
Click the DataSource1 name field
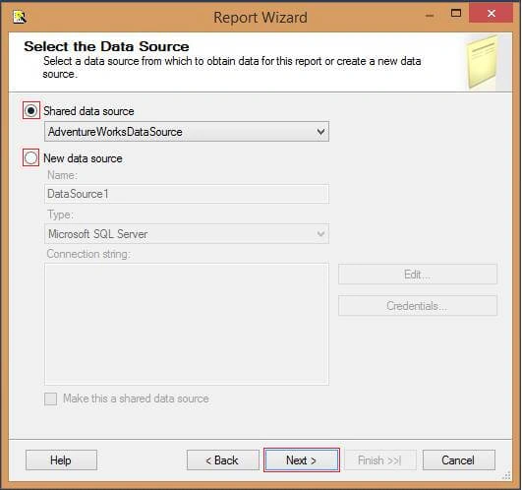click(187, 194)
